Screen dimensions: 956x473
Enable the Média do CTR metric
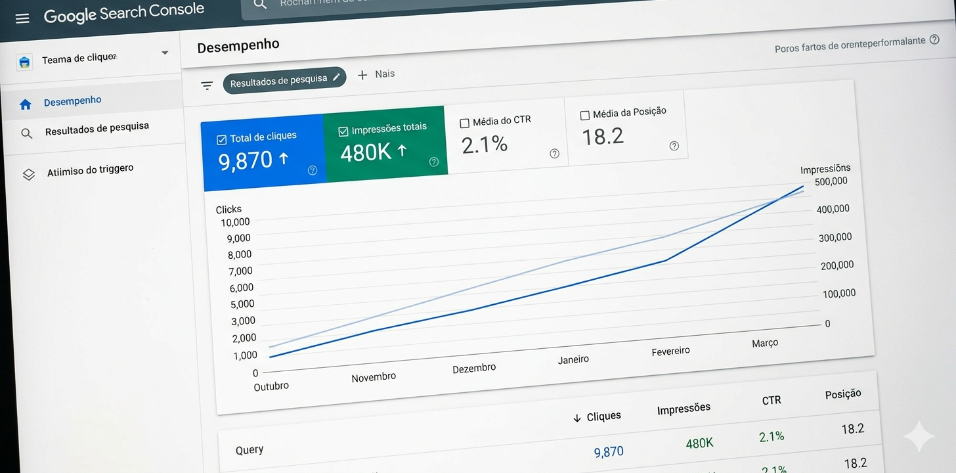pyautogui.click(x=465, y=122)
